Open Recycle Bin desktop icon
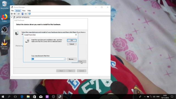The height and width of the screenshot is (99, 176). (x=4, y=5)
